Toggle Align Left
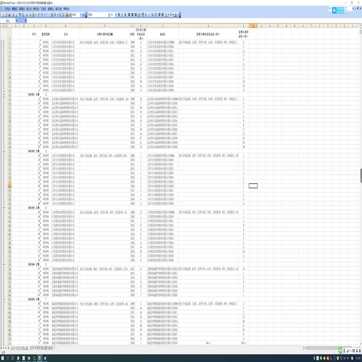Image resolution: width=362 pixels, height=362 pixels. [129, 15]
